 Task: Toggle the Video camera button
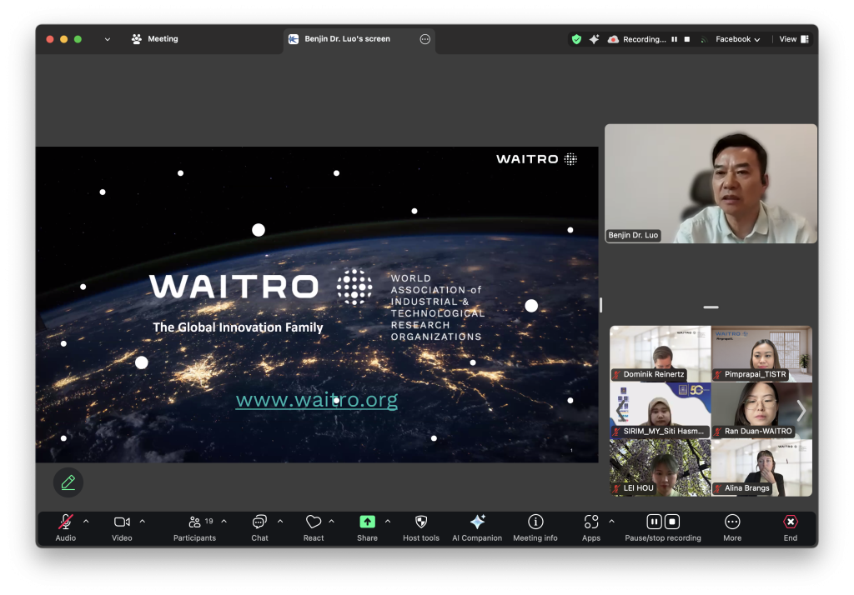pos(122,522)
